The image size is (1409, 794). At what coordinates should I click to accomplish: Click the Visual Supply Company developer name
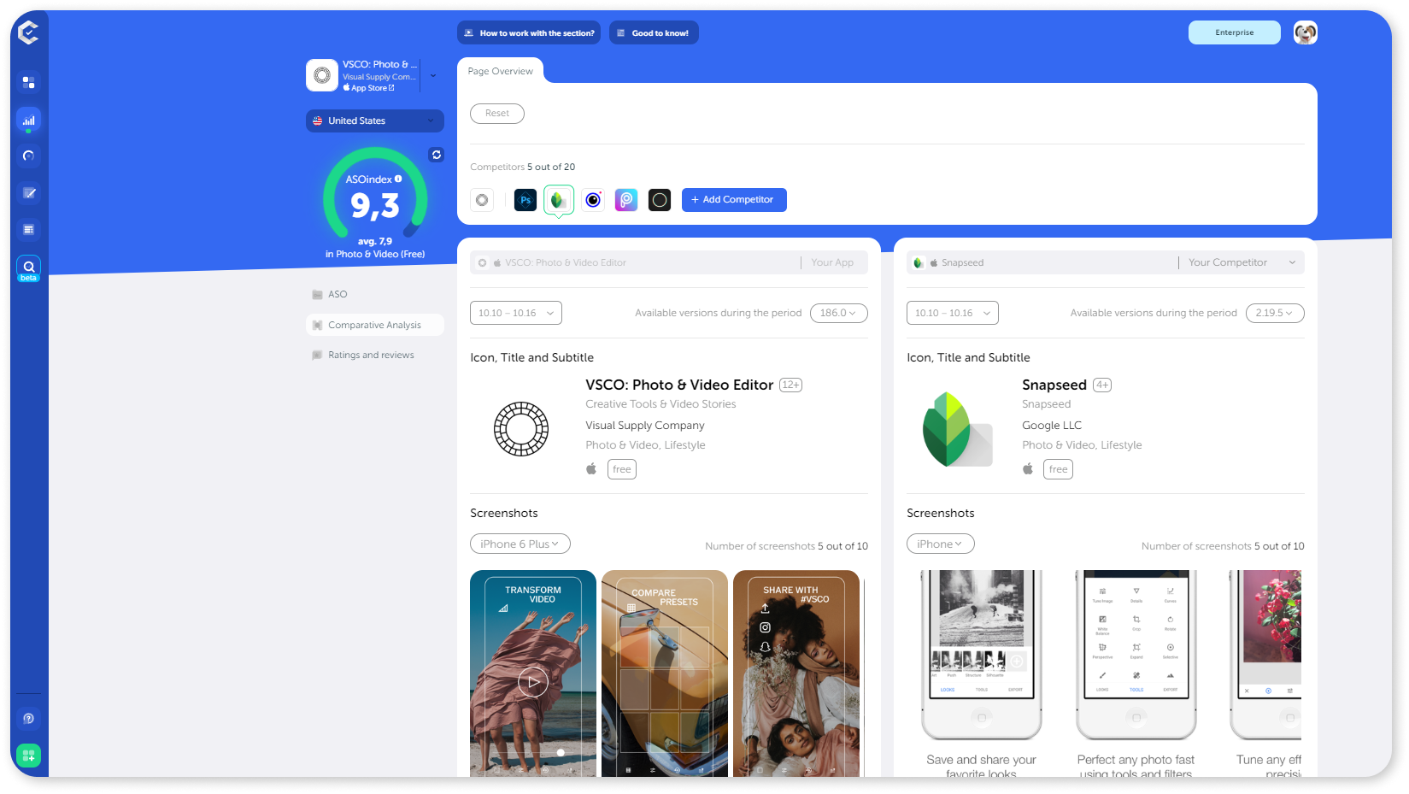(x=645, y=425)
